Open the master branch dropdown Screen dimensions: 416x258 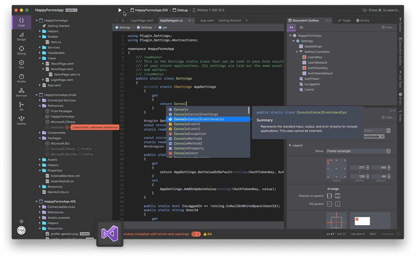coord(71,10)
